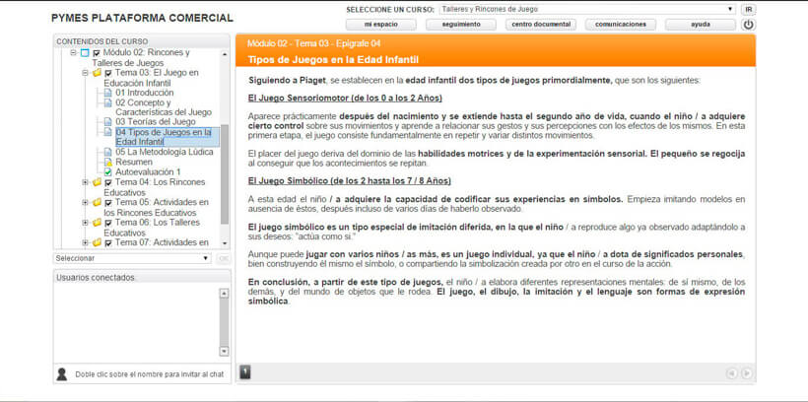Select Tema 04: Los Rincones Educativos
This screenshot has height=402, width=808.
point(155,187)
